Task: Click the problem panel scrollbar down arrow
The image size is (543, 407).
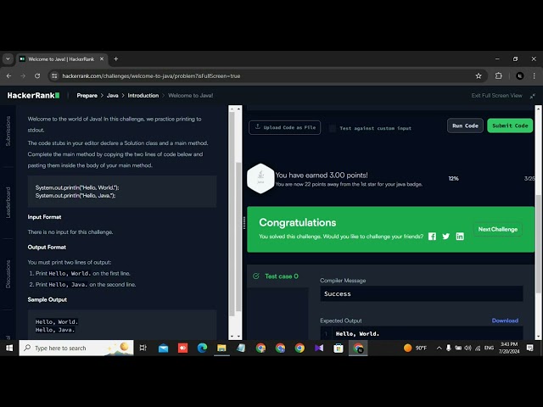Action: pyautogui.click(x=238, y=336)
